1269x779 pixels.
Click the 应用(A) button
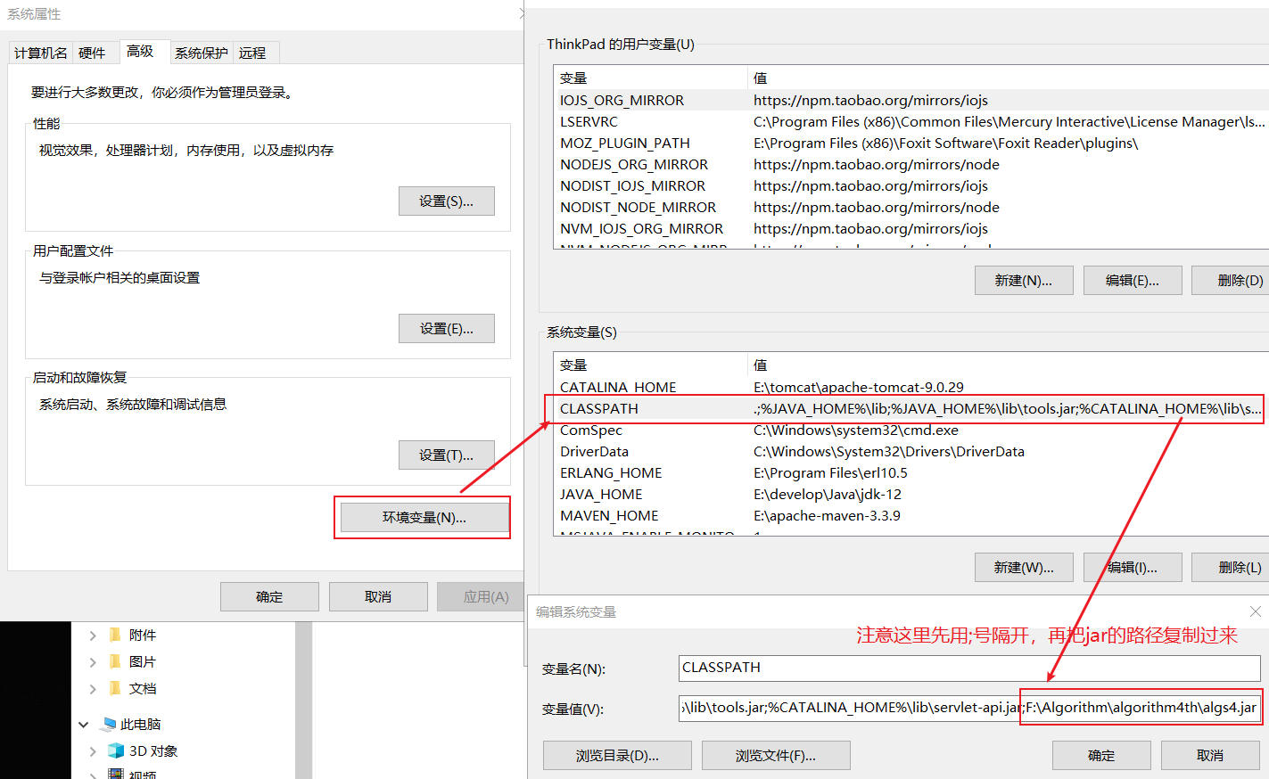[482, 596]
